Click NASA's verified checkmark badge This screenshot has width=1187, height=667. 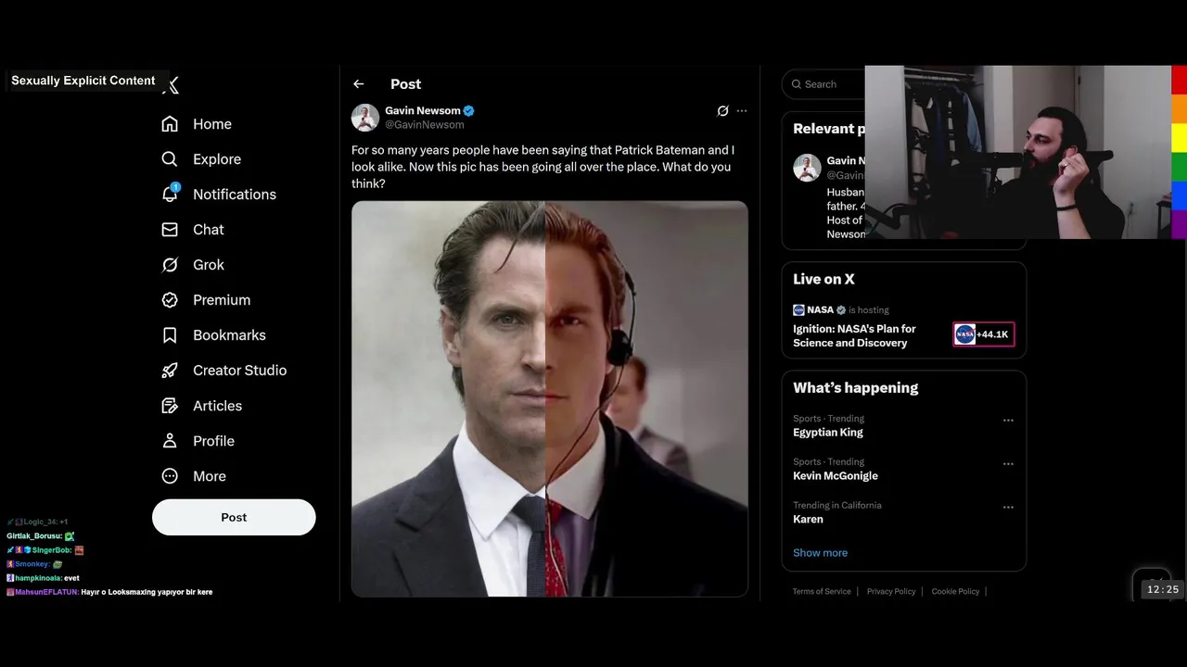(841, 309)
